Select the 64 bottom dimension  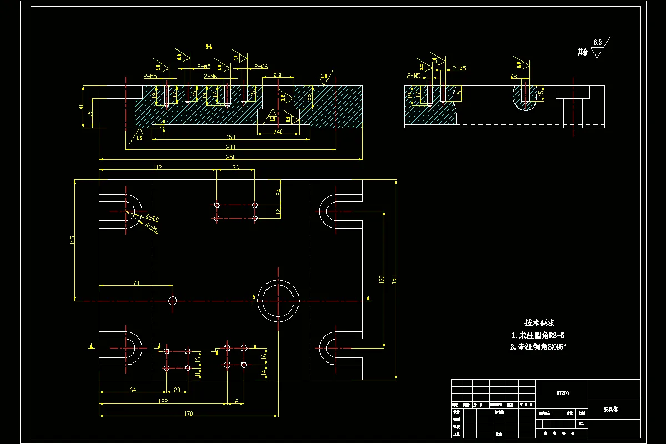[133, 390]
